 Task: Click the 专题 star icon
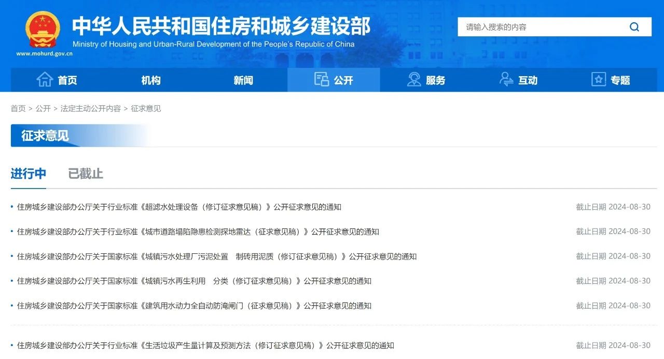(599, 80)
